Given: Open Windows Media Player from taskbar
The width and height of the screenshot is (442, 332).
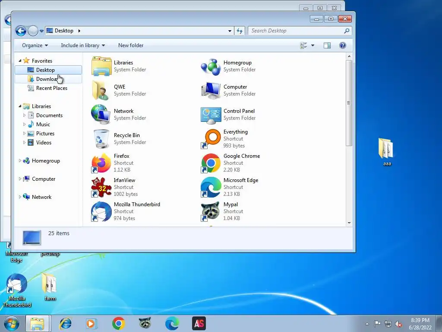Looking at the screenshot, I should pyautogui.click(x=91, y=323).
